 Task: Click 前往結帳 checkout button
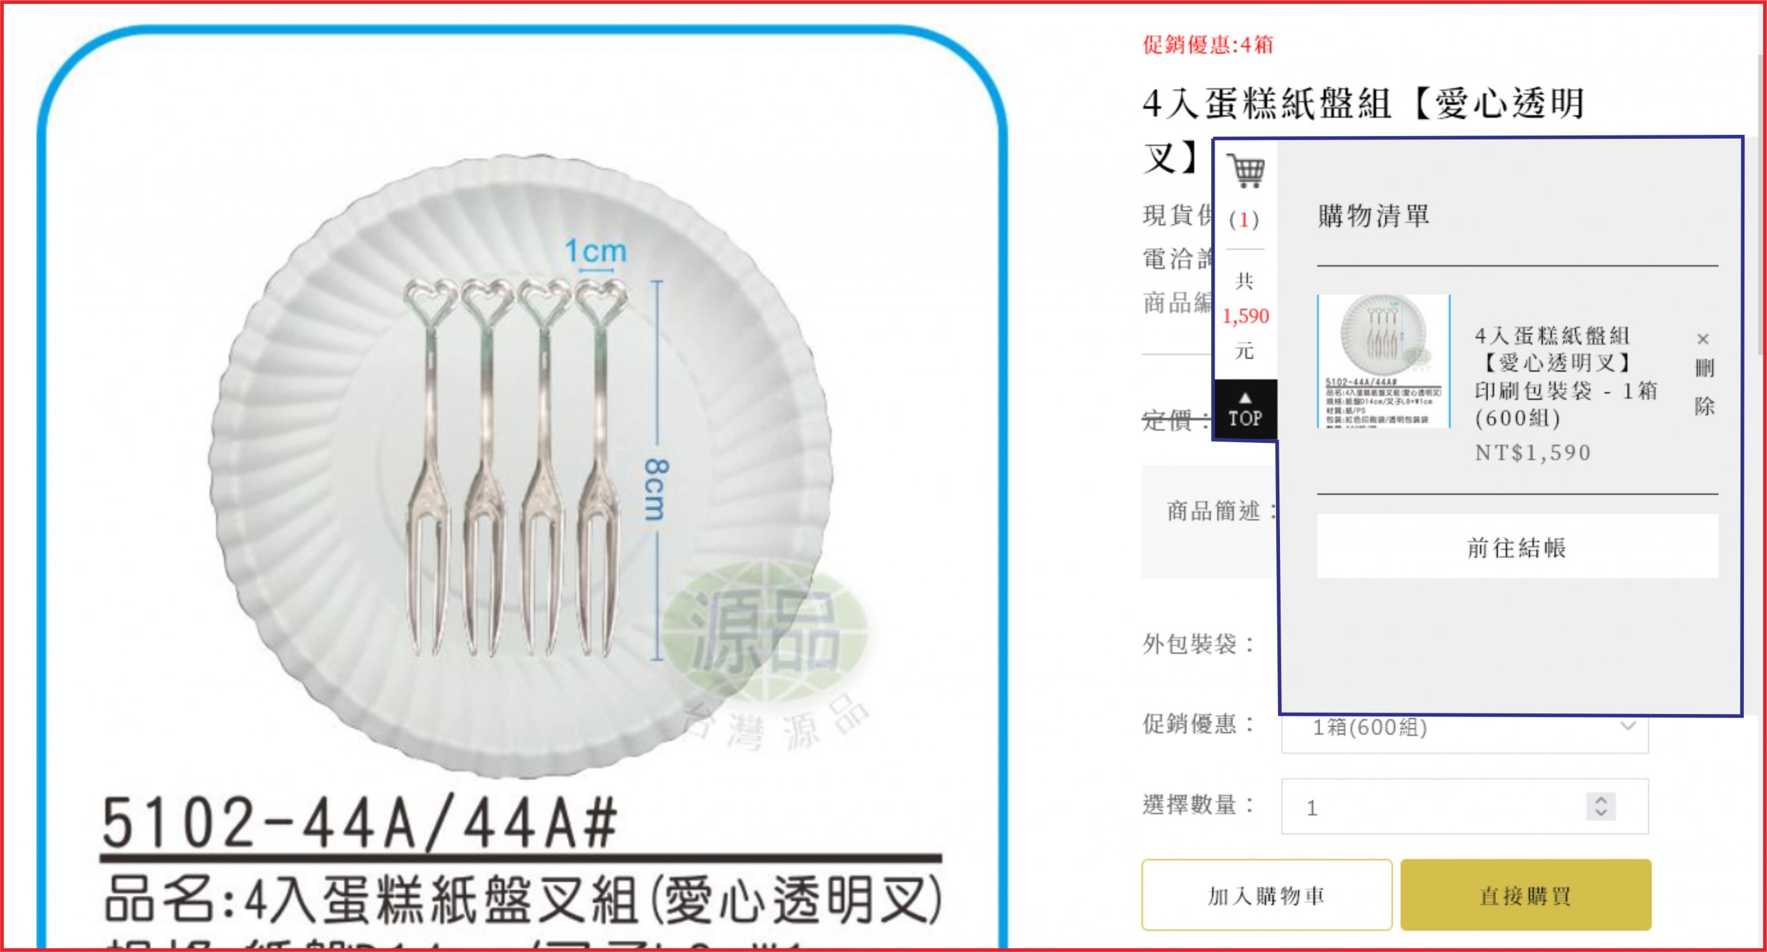click(x=1517, y=547)
